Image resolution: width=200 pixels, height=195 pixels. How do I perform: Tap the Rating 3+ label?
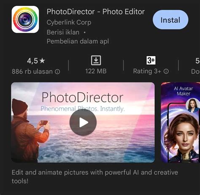pyautogui.click(x=147, y=71)
